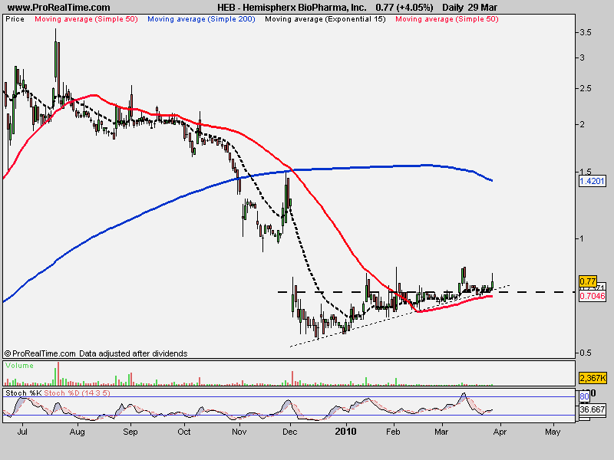Click the blue 1.4201 moving average value tag

592,181
